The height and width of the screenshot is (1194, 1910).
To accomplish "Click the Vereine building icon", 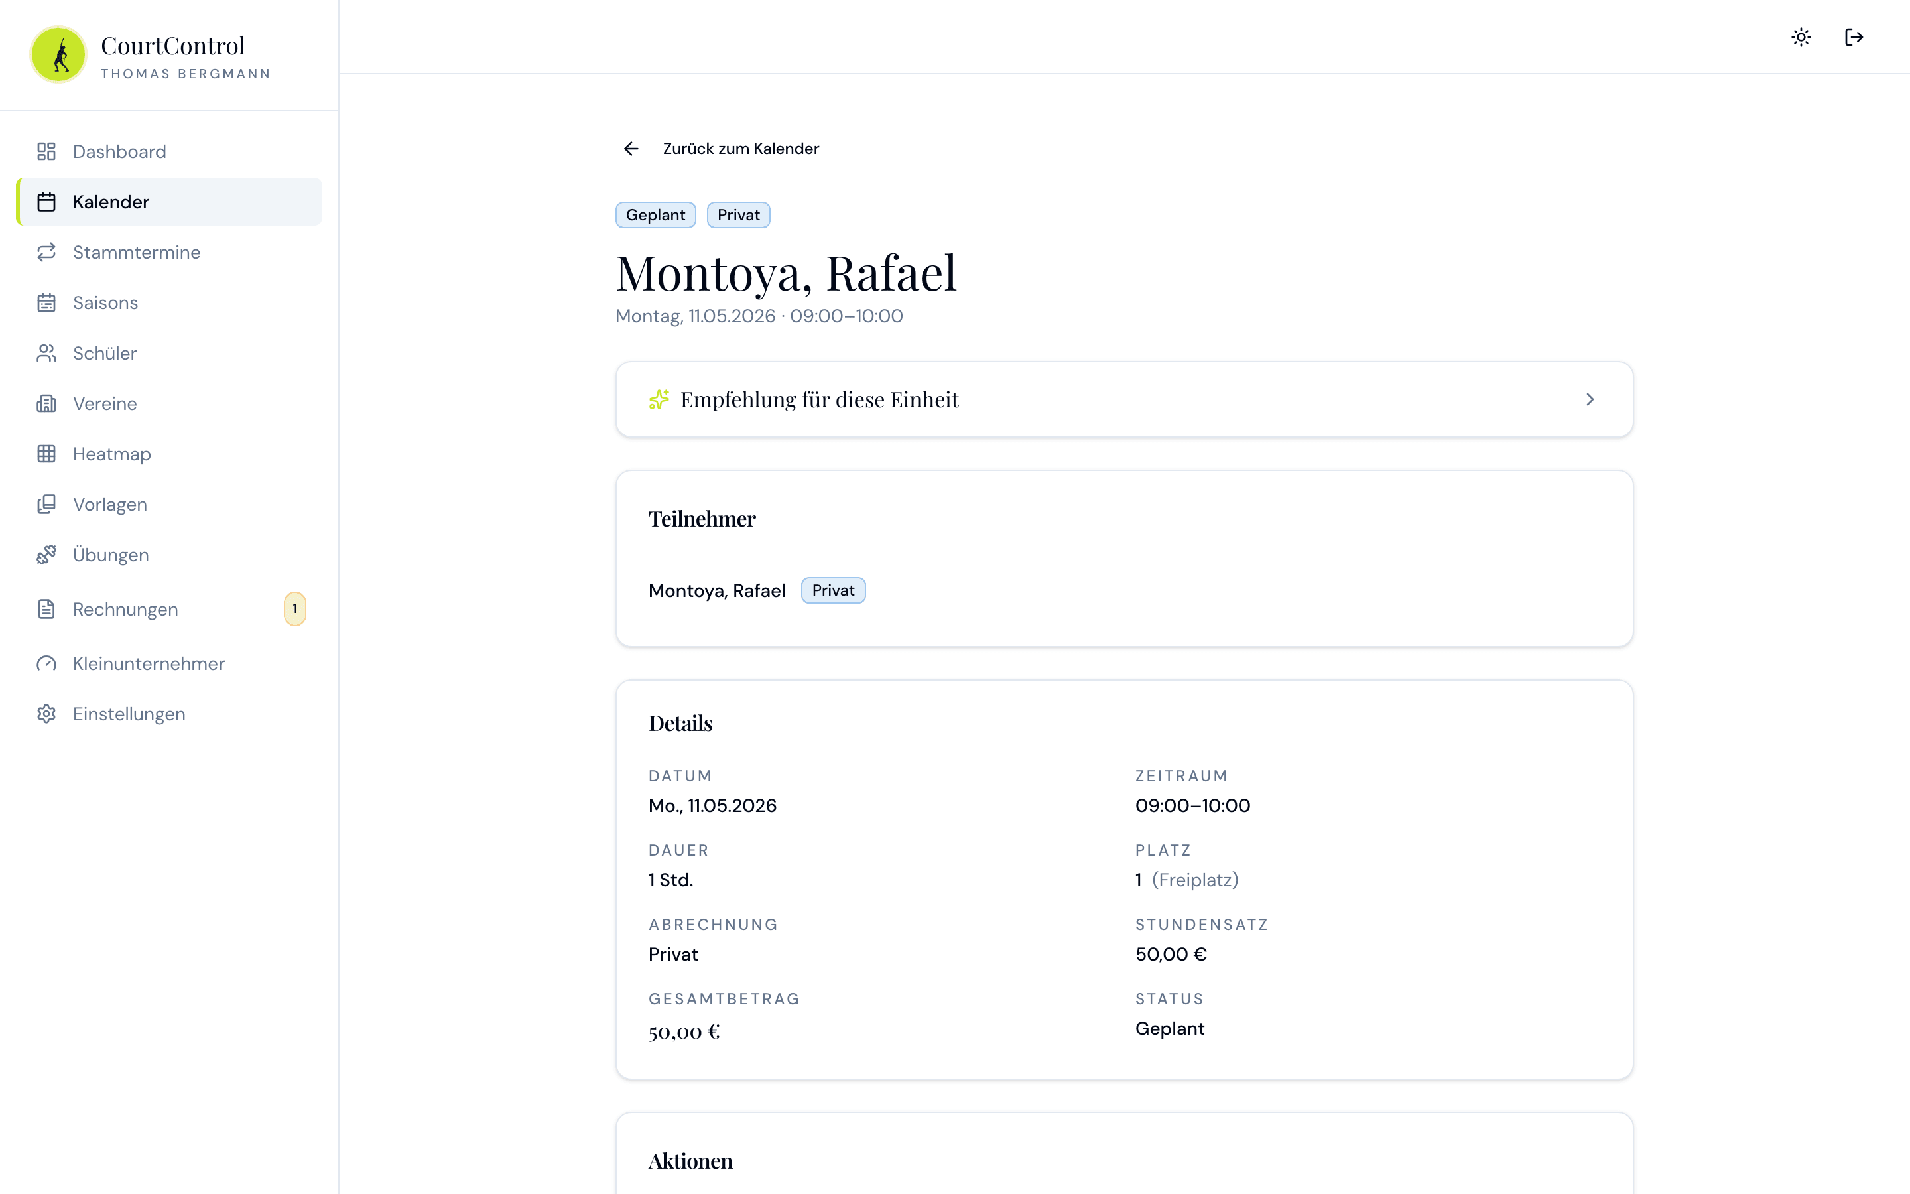I will coord(46,403).
